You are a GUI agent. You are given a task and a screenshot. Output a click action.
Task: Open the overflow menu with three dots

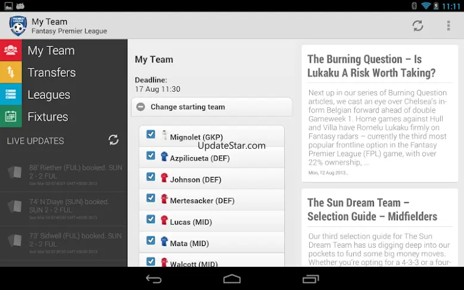(449, 26)
